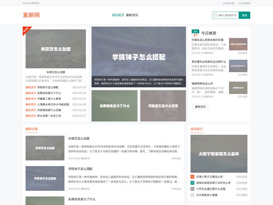Open list item 发展到底是为了什么 in news list
Image resolution: width=273 pixels, height=205 pixels.
[49, 93]
